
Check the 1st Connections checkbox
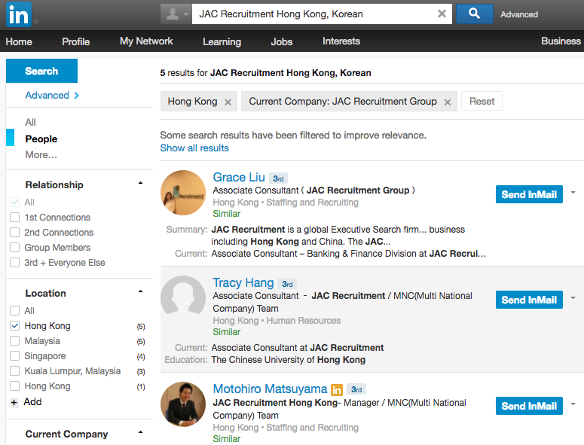coord(14,218)
